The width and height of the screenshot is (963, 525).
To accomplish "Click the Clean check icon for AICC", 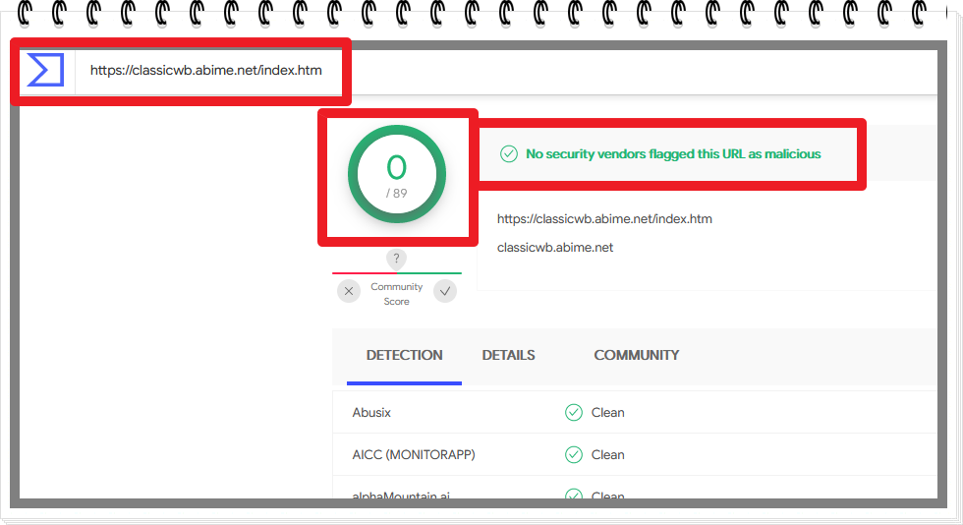I will pyautogui.click(x=574, y=454).
